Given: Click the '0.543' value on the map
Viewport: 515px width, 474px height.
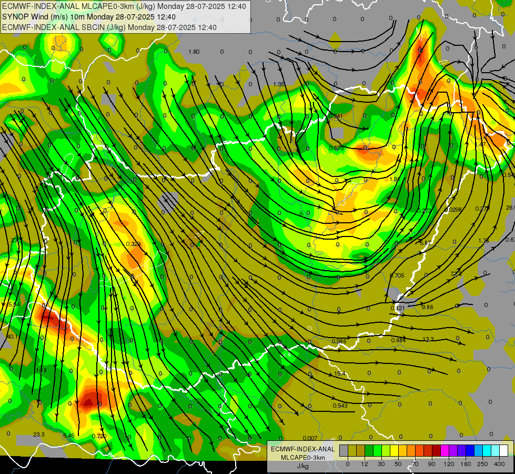Looking at the screenshot, I should (x=340, y=405).
